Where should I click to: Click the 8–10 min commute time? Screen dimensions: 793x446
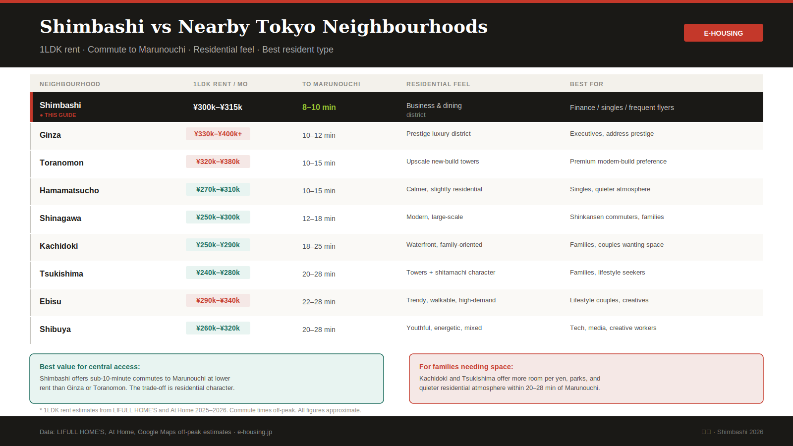click(x=319, y=107)
